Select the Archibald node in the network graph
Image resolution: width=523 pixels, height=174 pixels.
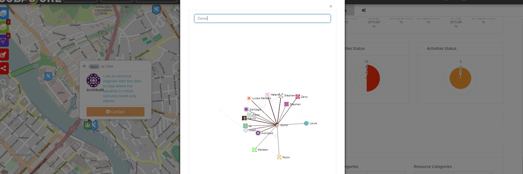click(258, 133)
